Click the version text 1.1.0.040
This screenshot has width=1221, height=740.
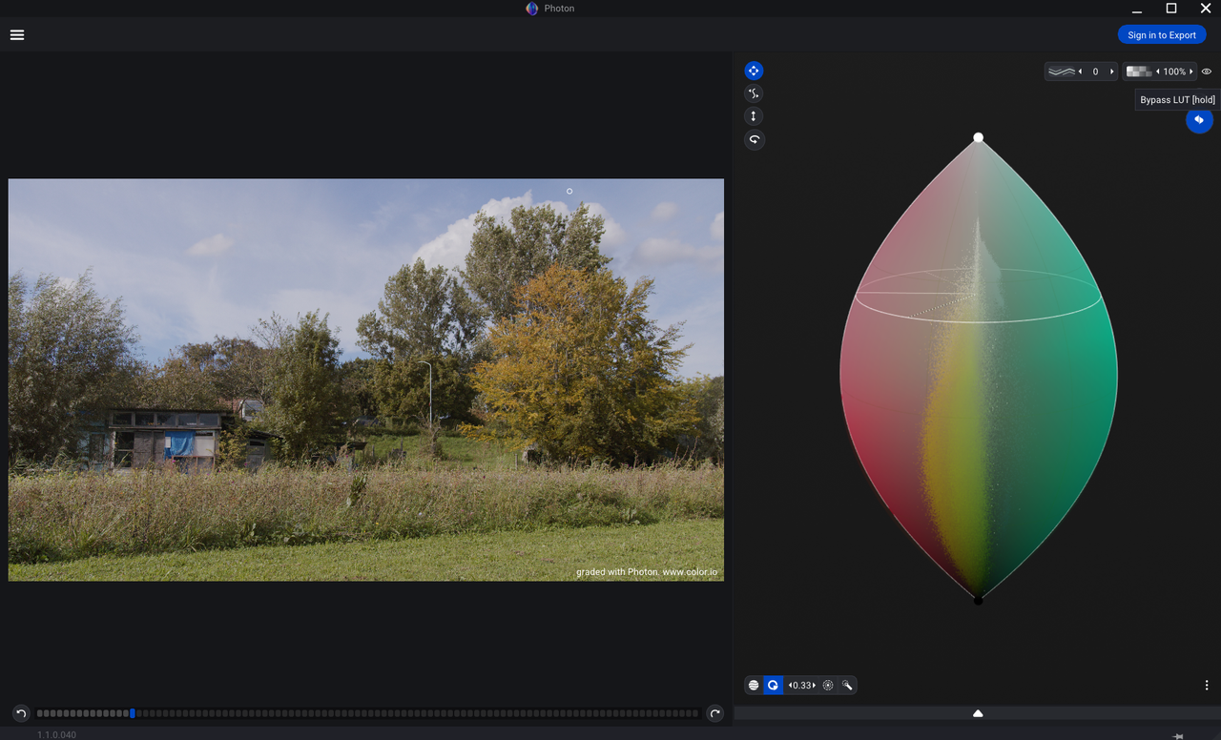tap(56, 735)
